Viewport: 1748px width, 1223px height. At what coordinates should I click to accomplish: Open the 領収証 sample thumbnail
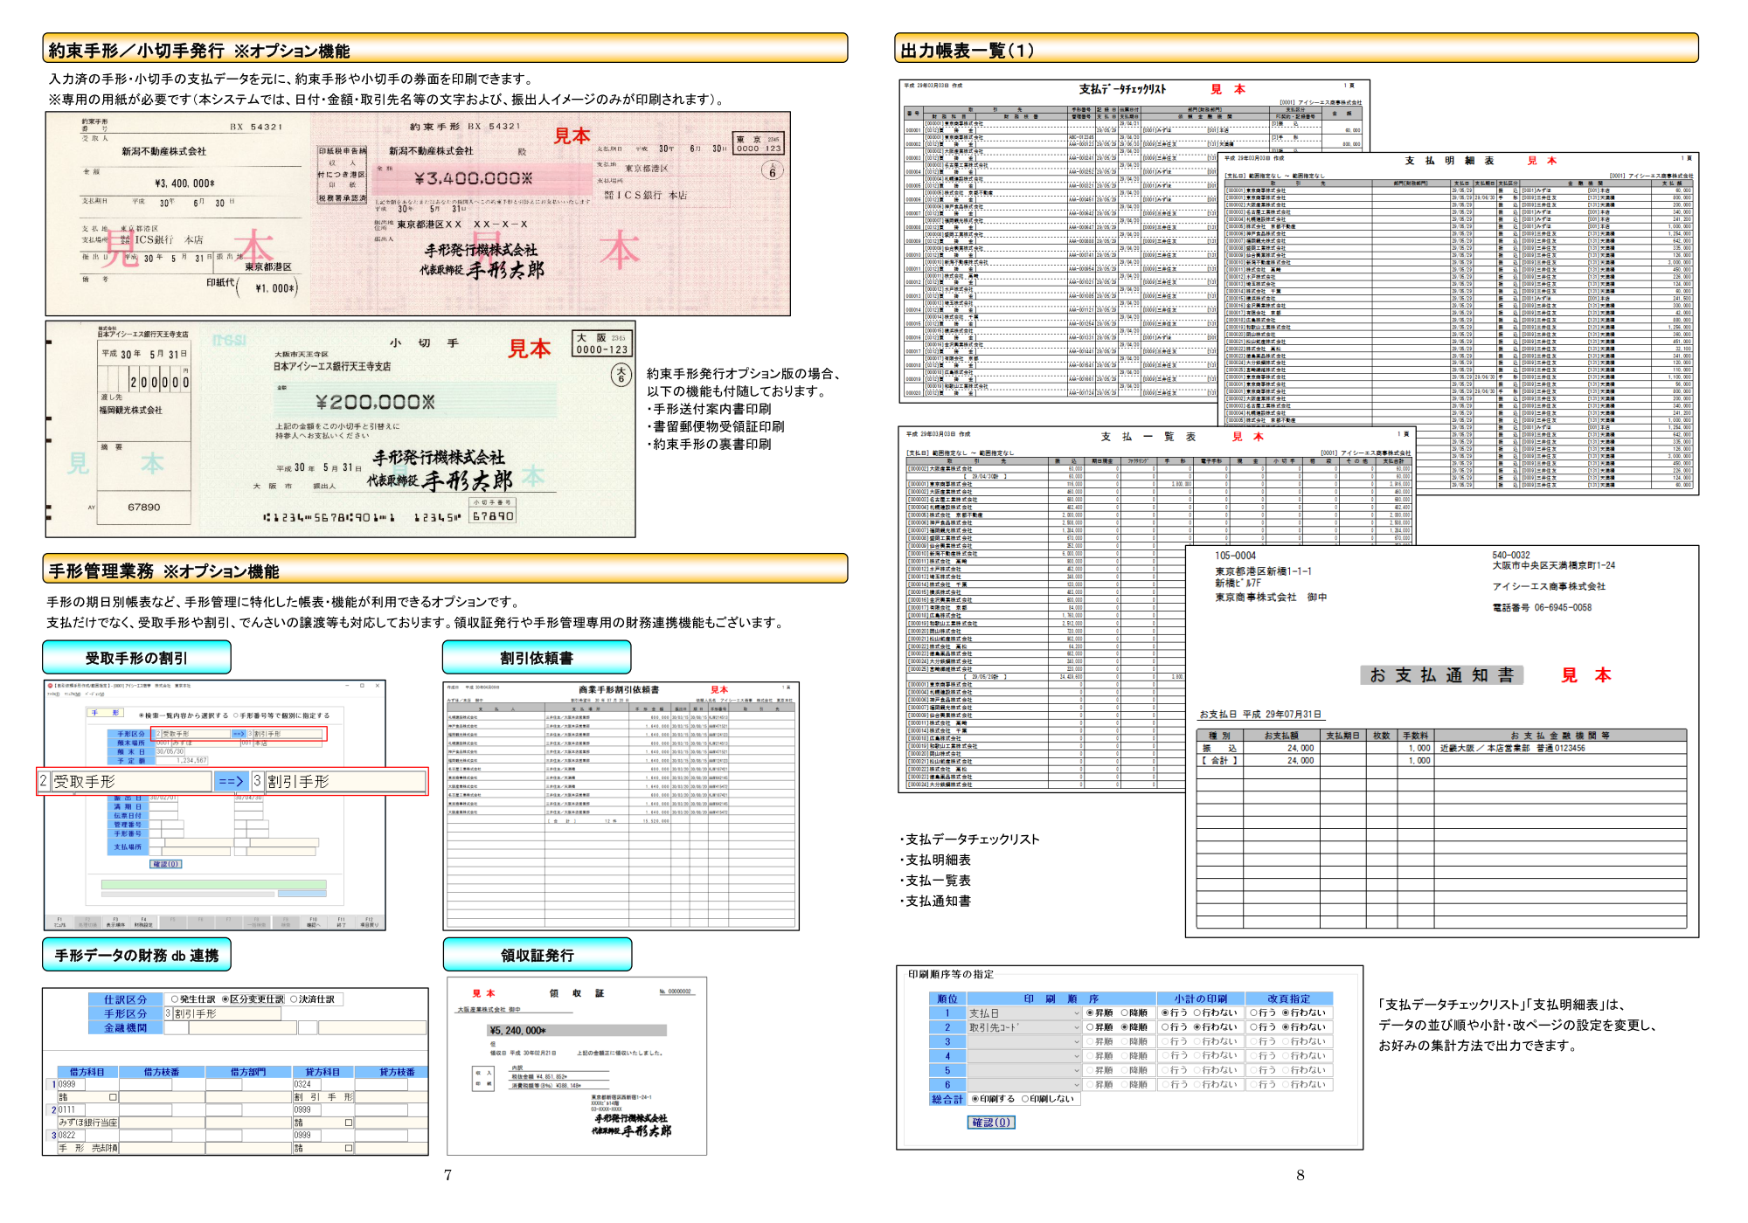(577, 1066)
